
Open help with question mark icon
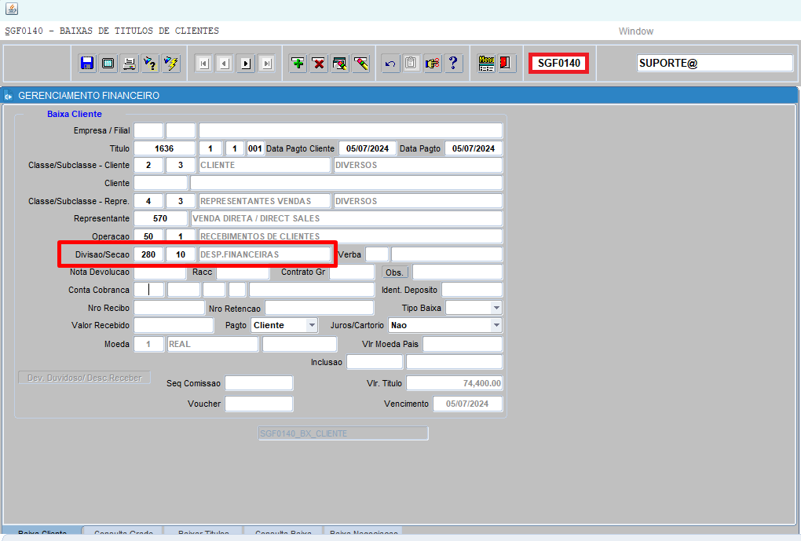453,64
